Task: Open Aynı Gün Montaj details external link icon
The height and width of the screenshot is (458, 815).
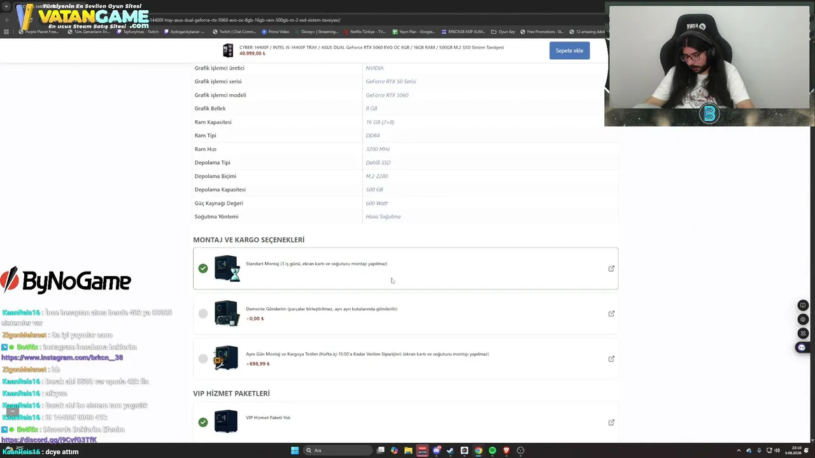Action: tap(611, 359)
